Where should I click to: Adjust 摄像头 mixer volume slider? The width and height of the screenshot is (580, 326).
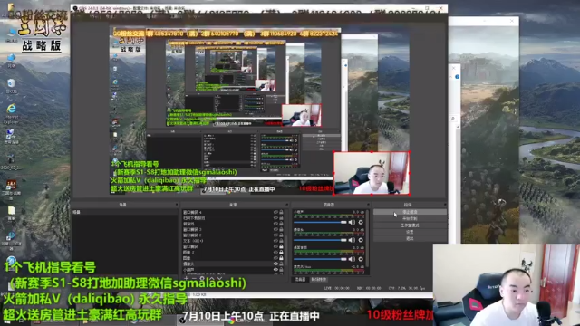[x=320, y=240]
